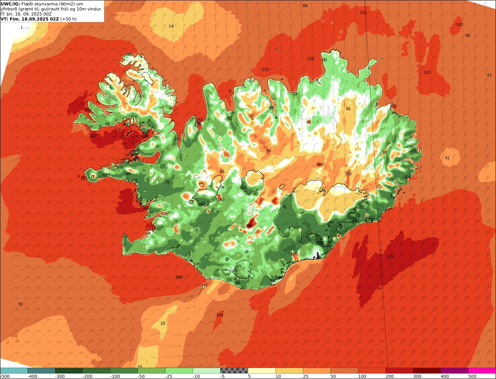496x379 pixels.
Task: Click the map value '143' near the glacier outline
Action: 221,200
